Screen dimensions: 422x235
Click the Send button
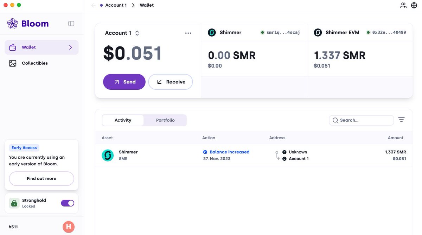point(124,82)
